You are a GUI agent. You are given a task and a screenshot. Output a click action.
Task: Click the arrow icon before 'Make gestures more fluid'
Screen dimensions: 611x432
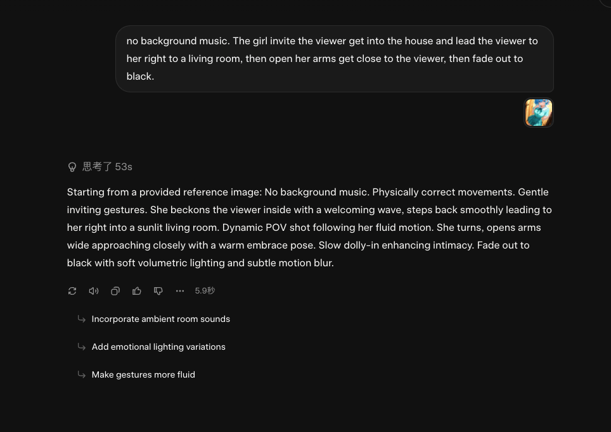coord(82,375)
